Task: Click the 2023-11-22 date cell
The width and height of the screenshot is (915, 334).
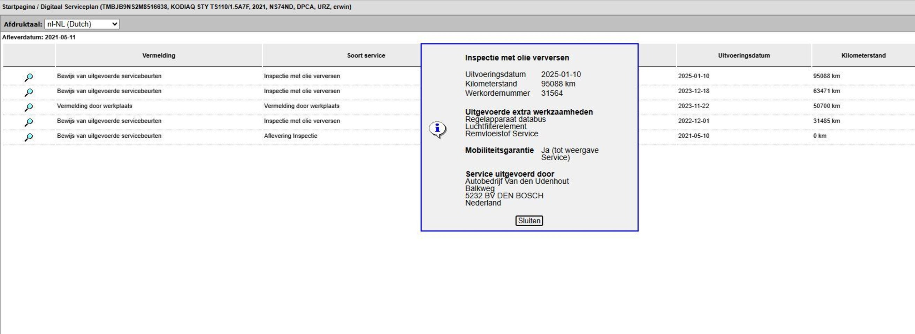Action: coord(693,106)
